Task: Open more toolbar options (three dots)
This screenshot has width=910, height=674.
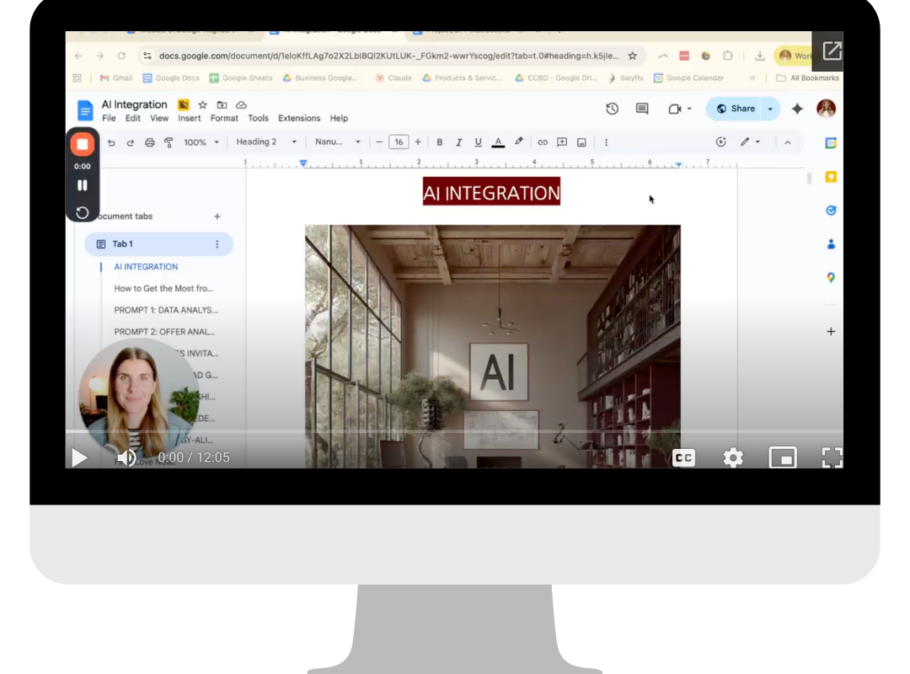Action: click(606, 142)
